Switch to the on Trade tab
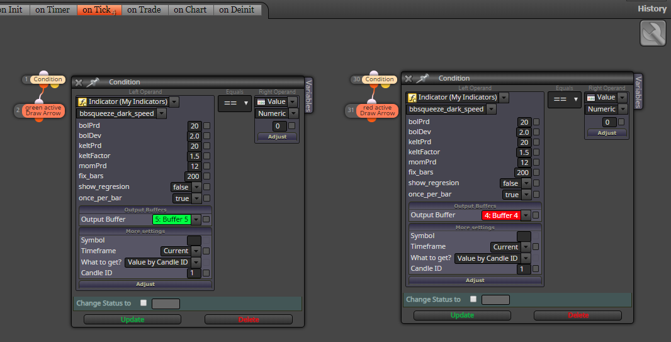This screenshot has width=671, height=342. [x=144, y=10]
